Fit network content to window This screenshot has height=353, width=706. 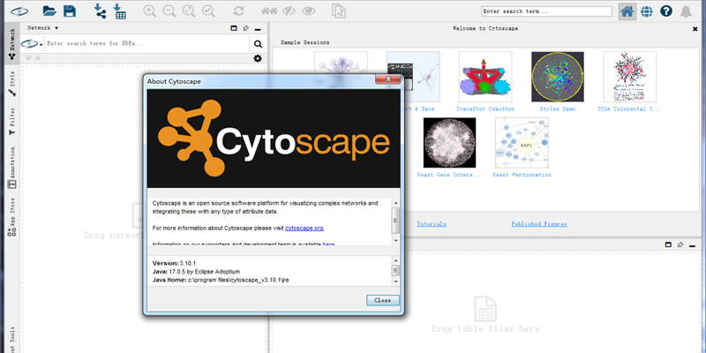click(189, 11)
